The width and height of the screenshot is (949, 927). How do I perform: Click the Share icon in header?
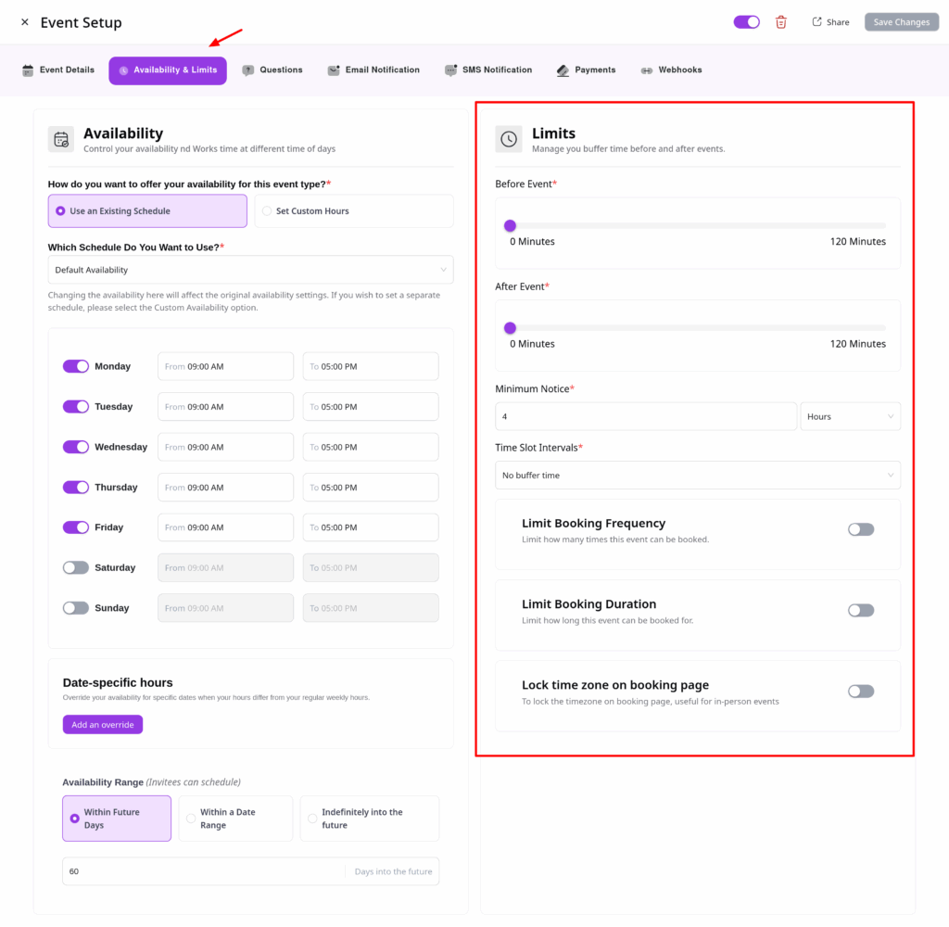point(816,22)
